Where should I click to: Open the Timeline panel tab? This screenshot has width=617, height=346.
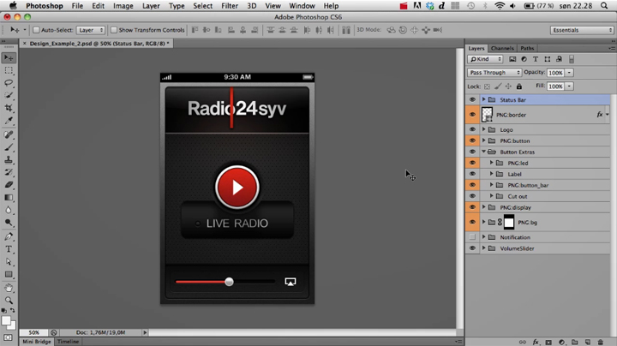pos(68,342)
